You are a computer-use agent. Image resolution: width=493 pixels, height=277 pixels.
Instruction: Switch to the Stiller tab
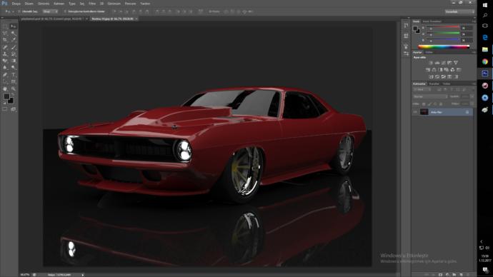point(429,52)
